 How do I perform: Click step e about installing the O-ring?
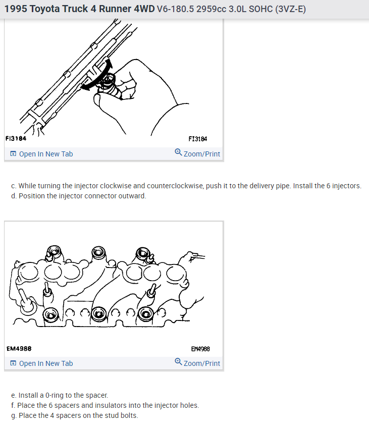click(60, 395)
